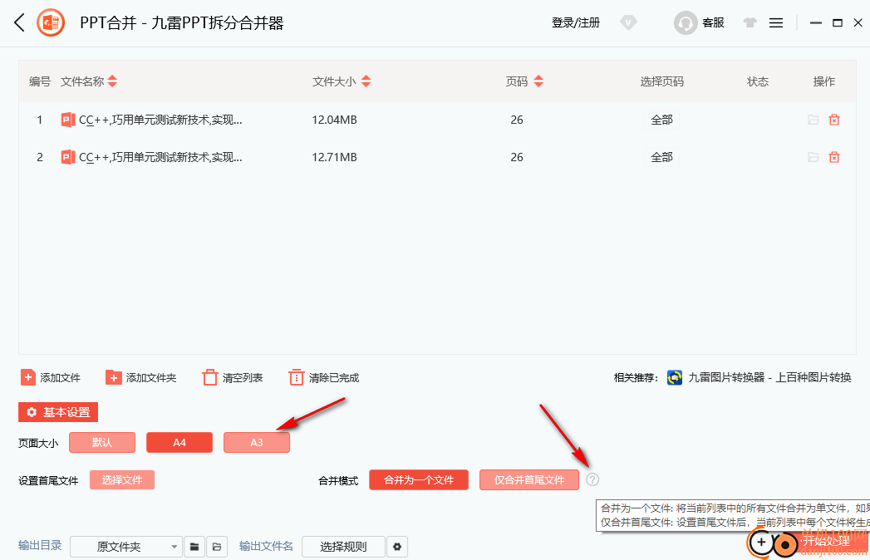Open the 基本设置 tab
Viewport: 870px width, 560px height.
click(x=58, y=412)
